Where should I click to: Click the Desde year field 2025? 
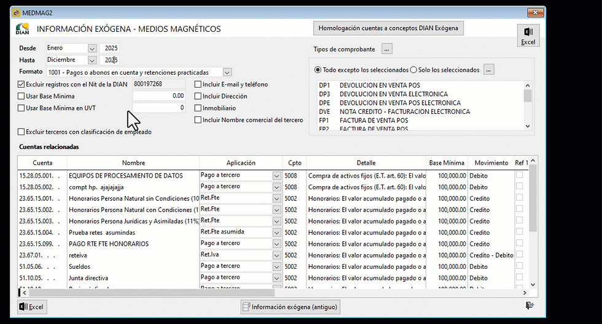pos(109,48)
